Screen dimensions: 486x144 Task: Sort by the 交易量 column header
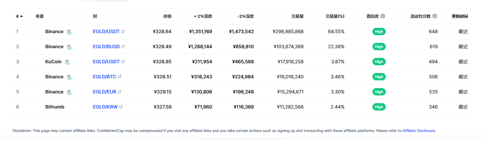[x=298, y=16]
